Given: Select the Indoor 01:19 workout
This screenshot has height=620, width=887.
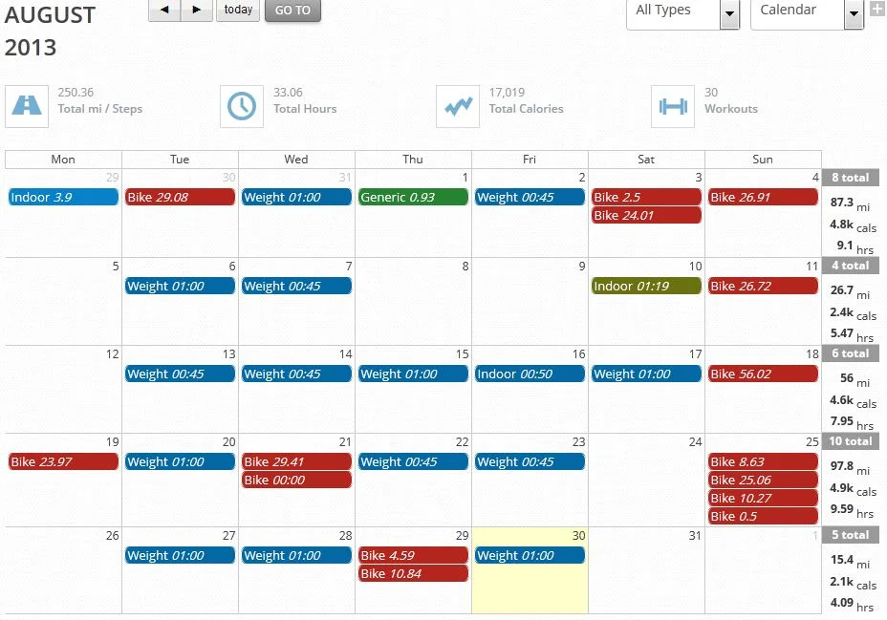Looking at the screenshot, I should [646, 286].
